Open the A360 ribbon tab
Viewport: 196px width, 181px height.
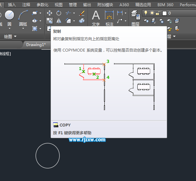coord(124,5)
